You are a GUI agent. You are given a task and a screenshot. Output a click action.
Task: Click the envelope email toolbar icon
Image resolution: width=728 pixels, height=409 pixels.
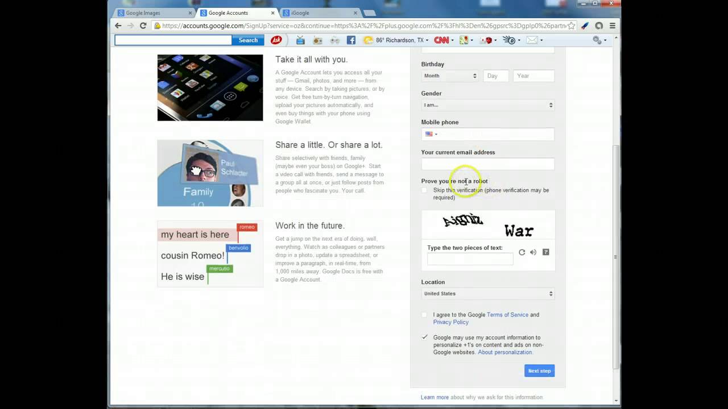(x=532, y=40)
